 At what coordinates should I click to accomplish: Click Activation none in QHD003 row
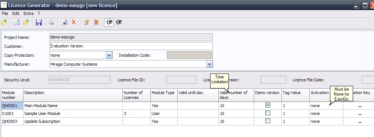tap(326, 121)
